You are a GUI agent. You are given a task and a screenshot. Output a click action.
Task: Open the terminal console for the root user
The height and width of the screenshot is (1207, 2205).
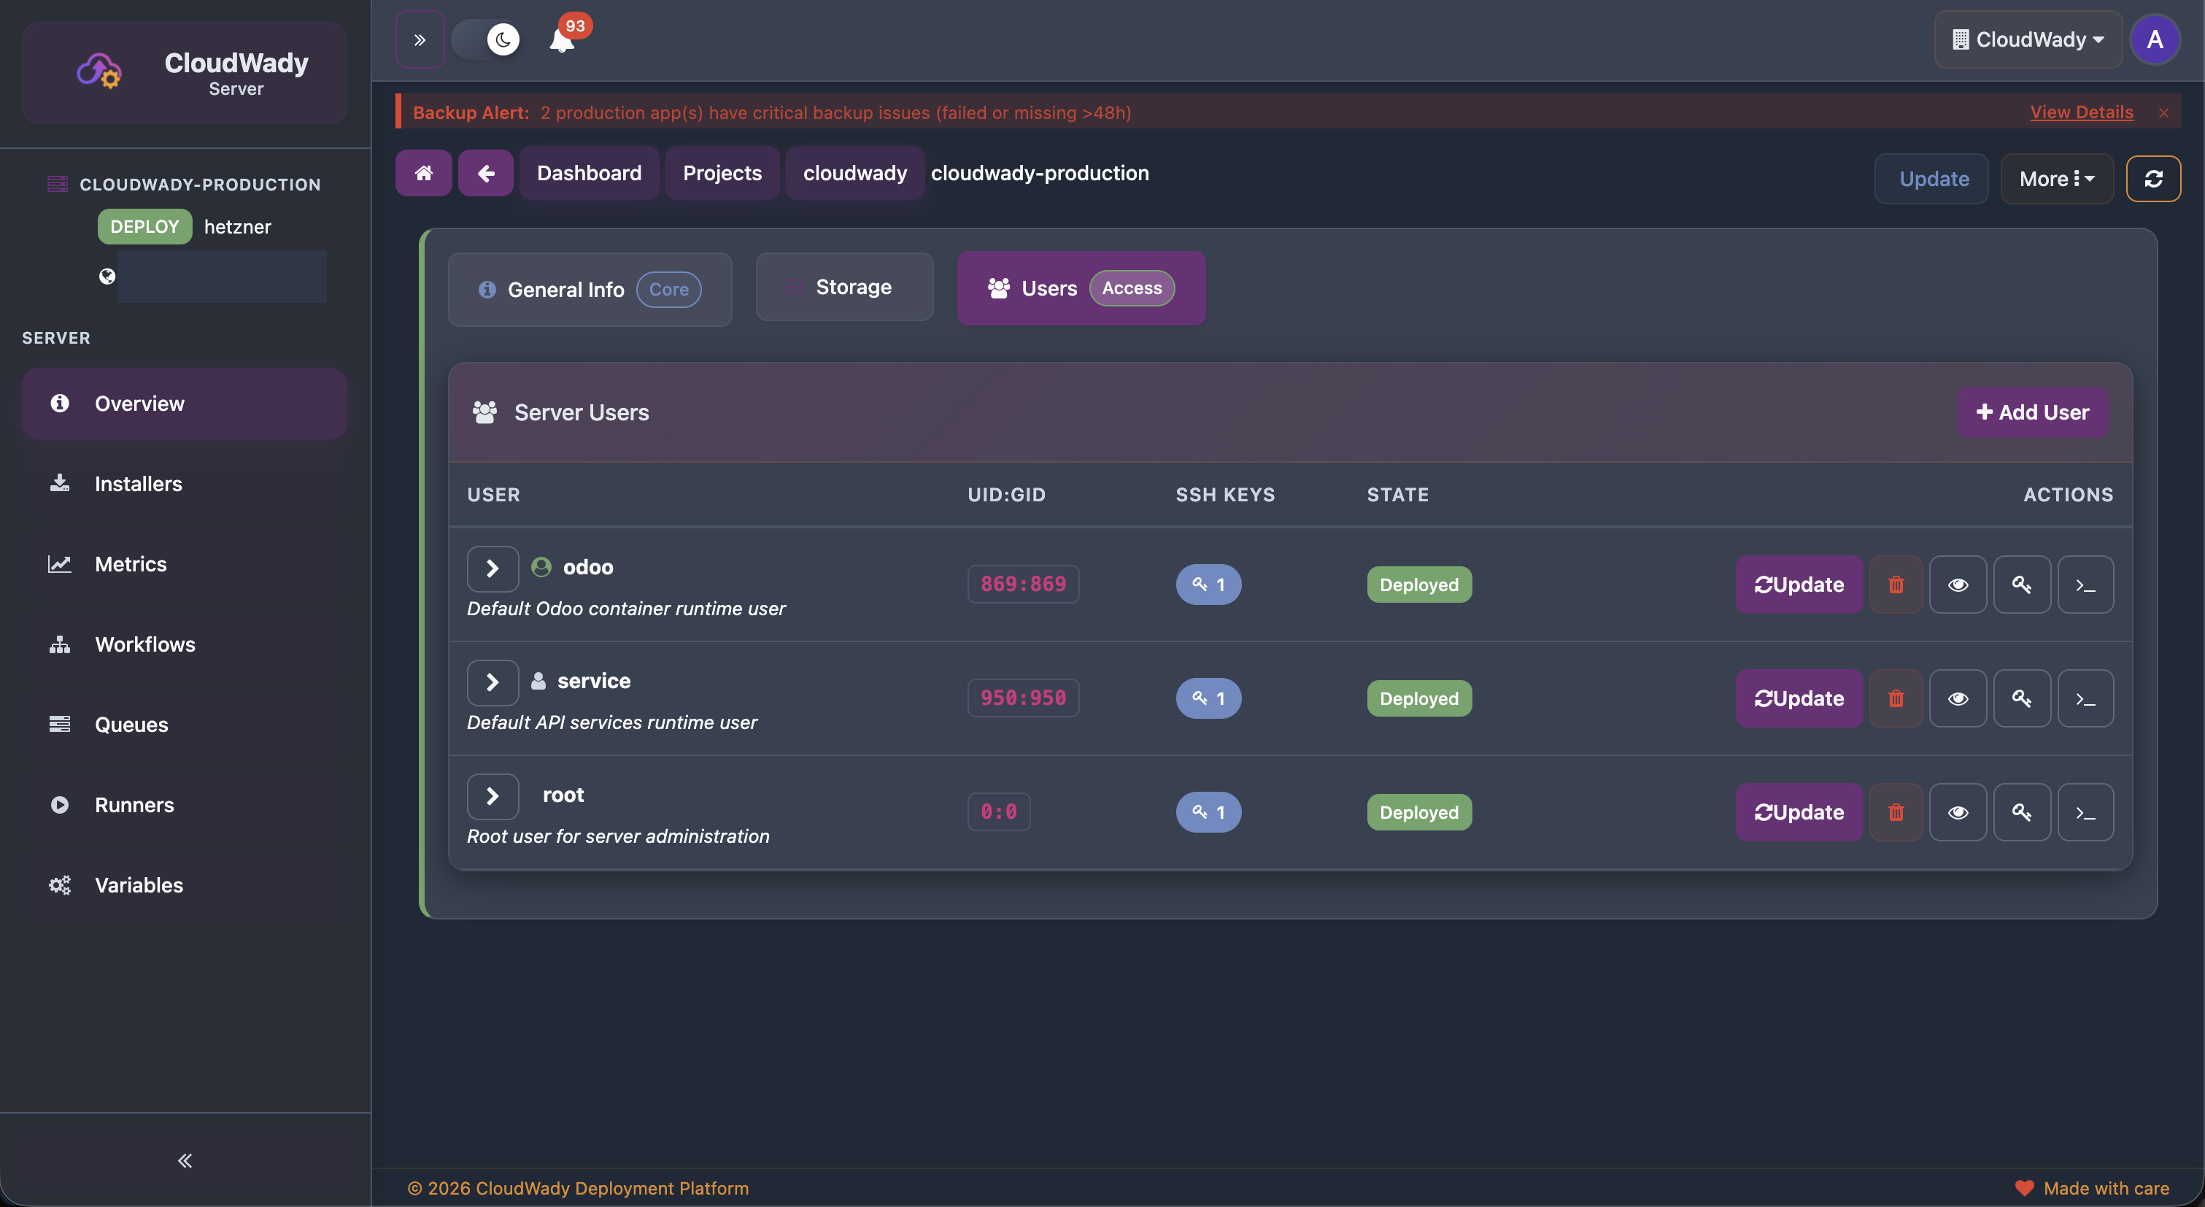point(2085,811)
